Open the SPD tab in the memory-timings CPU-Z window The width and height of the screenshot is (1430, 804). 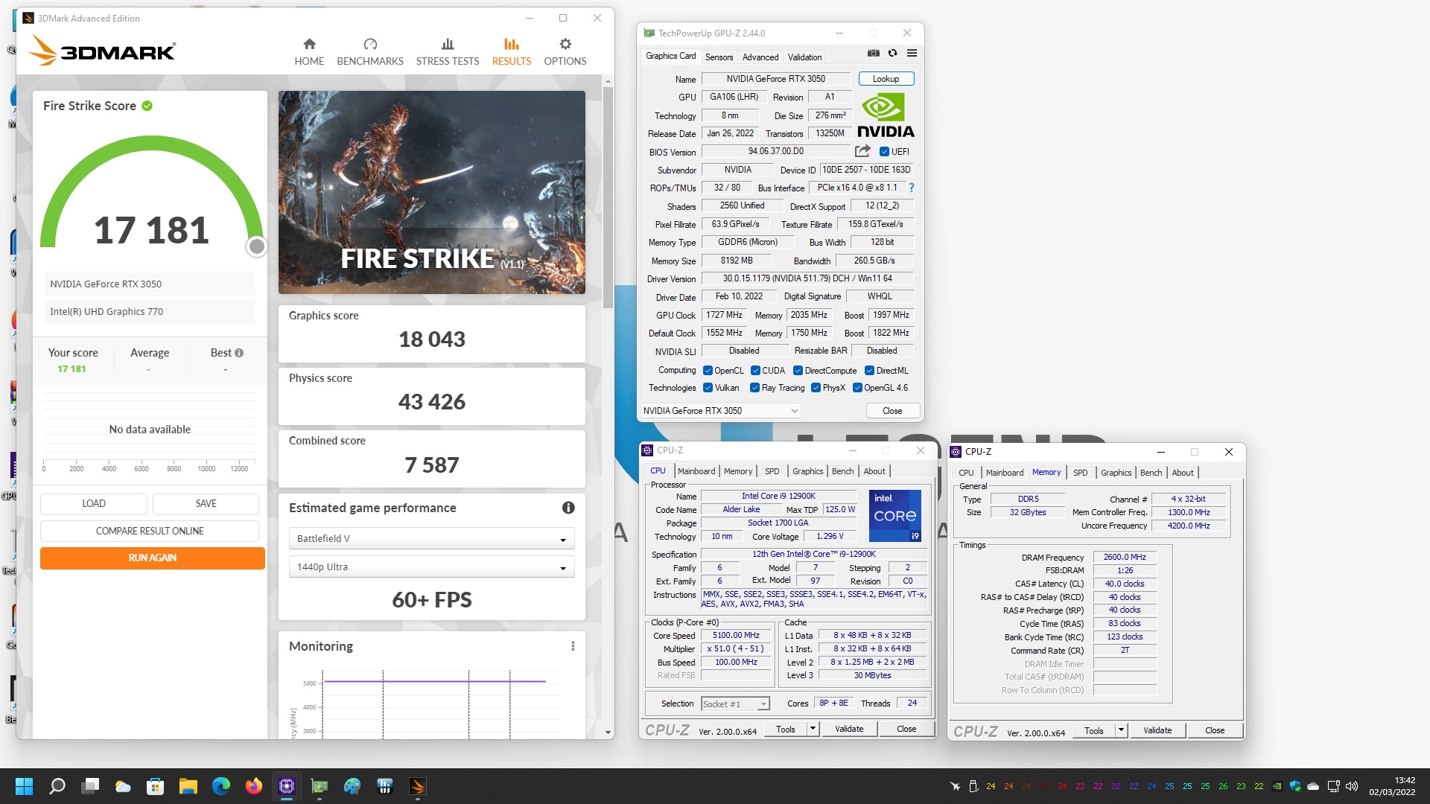pos(1080,473)
